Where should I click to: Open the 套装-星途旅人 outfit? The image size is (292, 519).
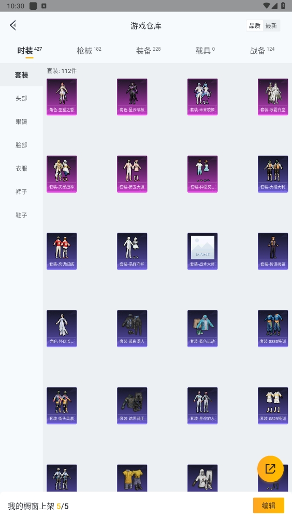202,405
